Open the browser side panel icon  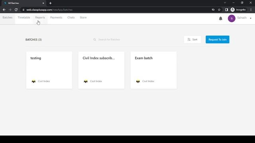(226, 10)
